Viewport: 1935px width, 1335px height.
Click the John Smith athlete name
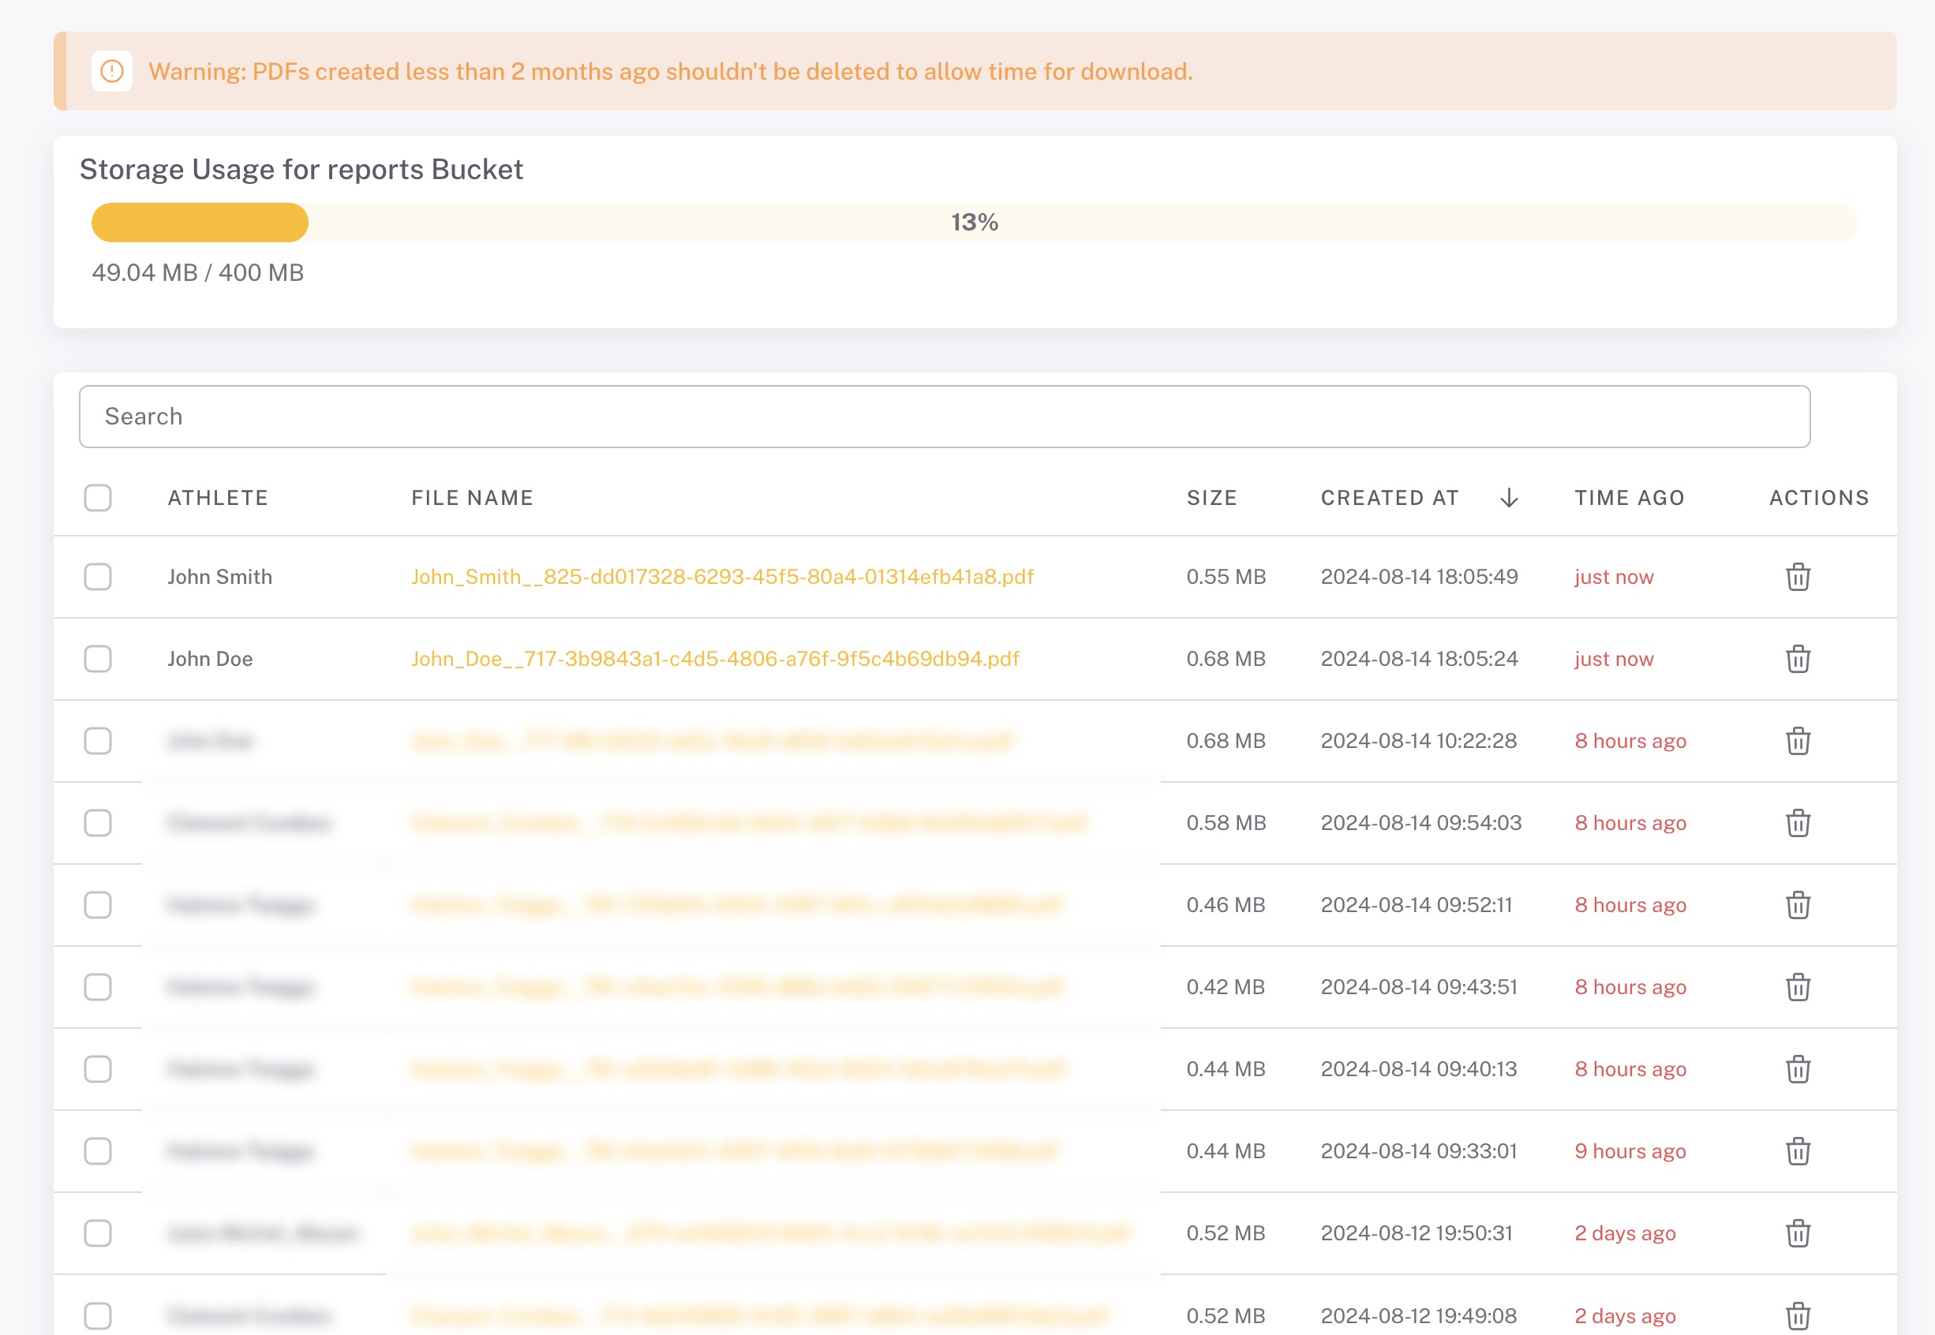[220, 576]
